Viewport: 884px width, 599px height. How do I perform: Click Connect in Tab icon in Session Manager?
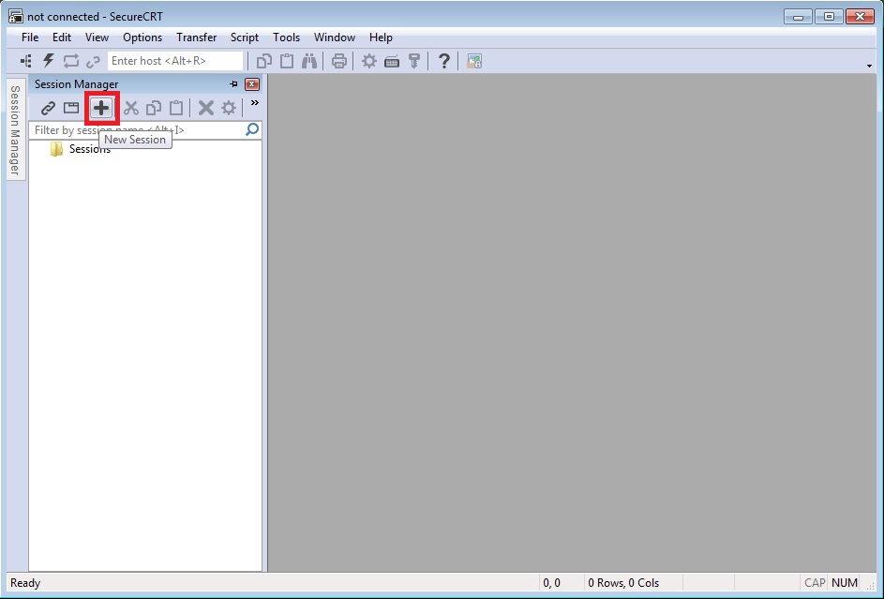coord(71,108)
